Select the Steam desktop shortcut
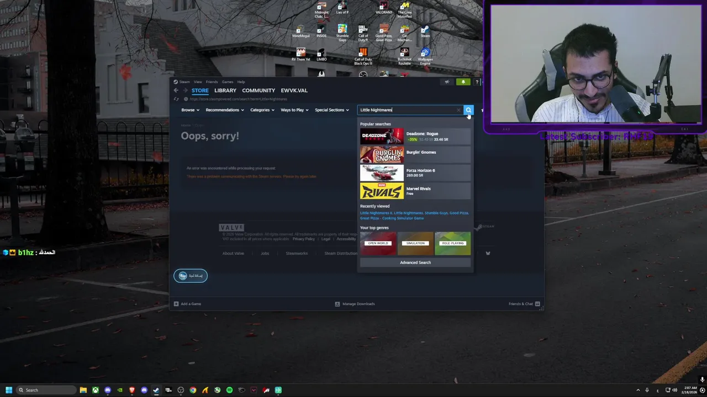The width and height of the screenshot is (707, 397). (425, 32)
